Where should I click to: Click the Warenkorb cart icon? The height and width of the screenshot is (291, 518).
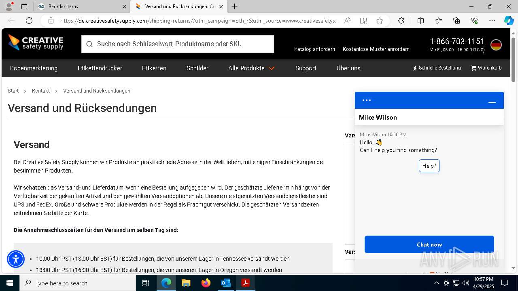(x=473, y=68)
